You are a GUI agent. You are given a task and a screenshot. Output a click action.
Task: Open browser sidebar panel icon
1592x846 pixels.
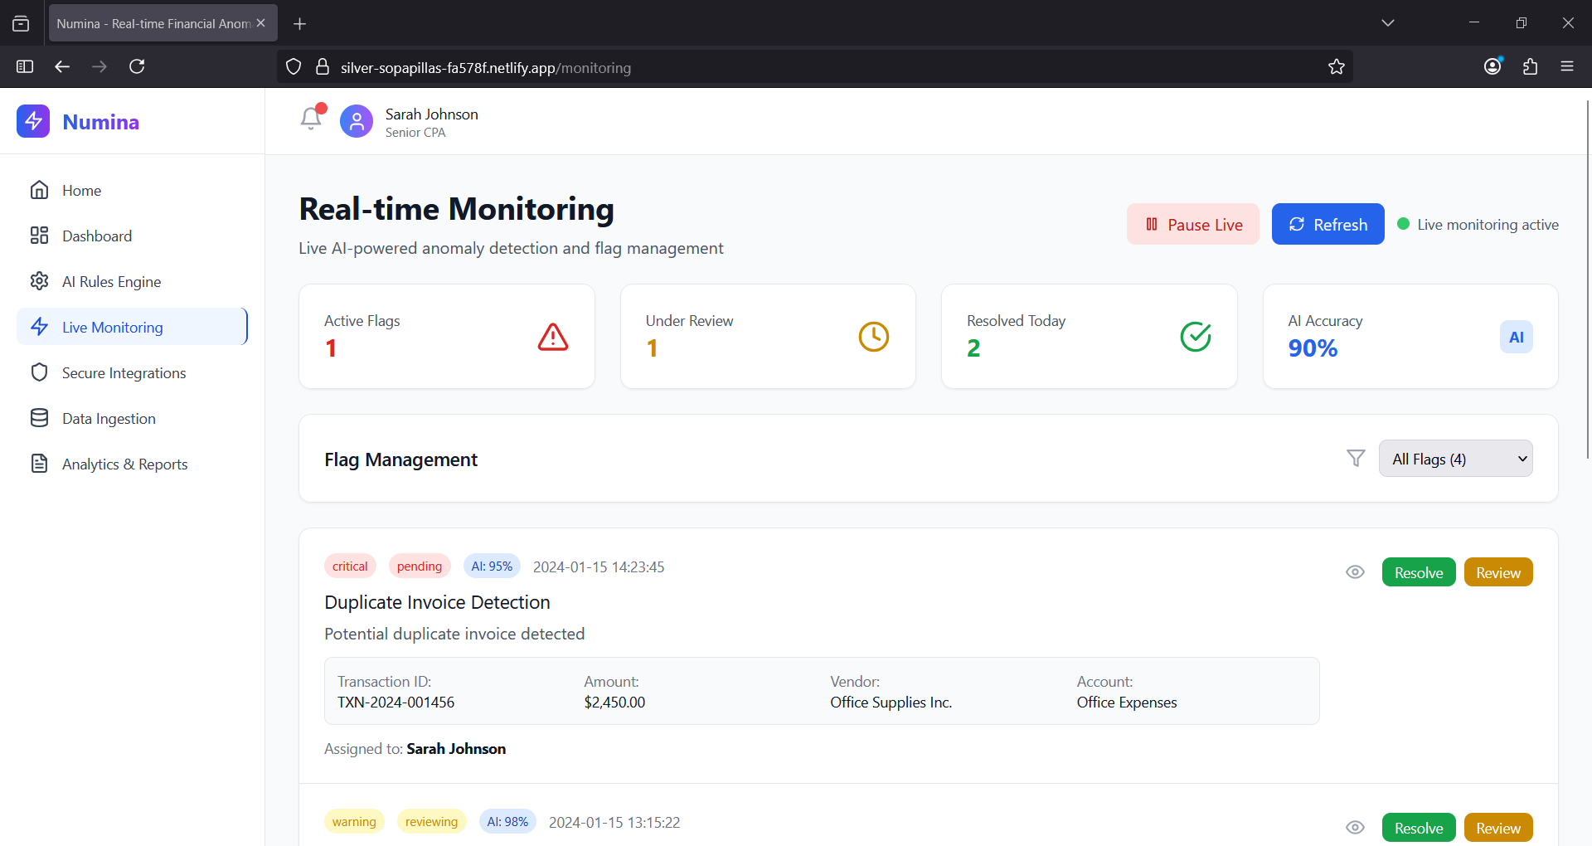coord(25,66)
